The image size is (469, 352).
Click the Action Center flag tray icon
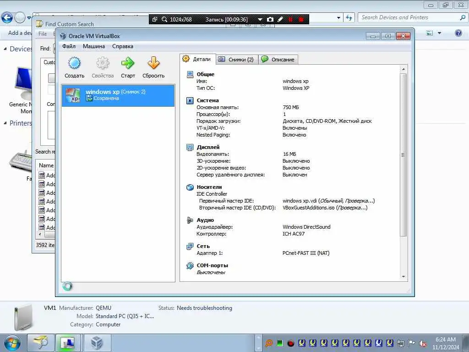click(412, 343)
